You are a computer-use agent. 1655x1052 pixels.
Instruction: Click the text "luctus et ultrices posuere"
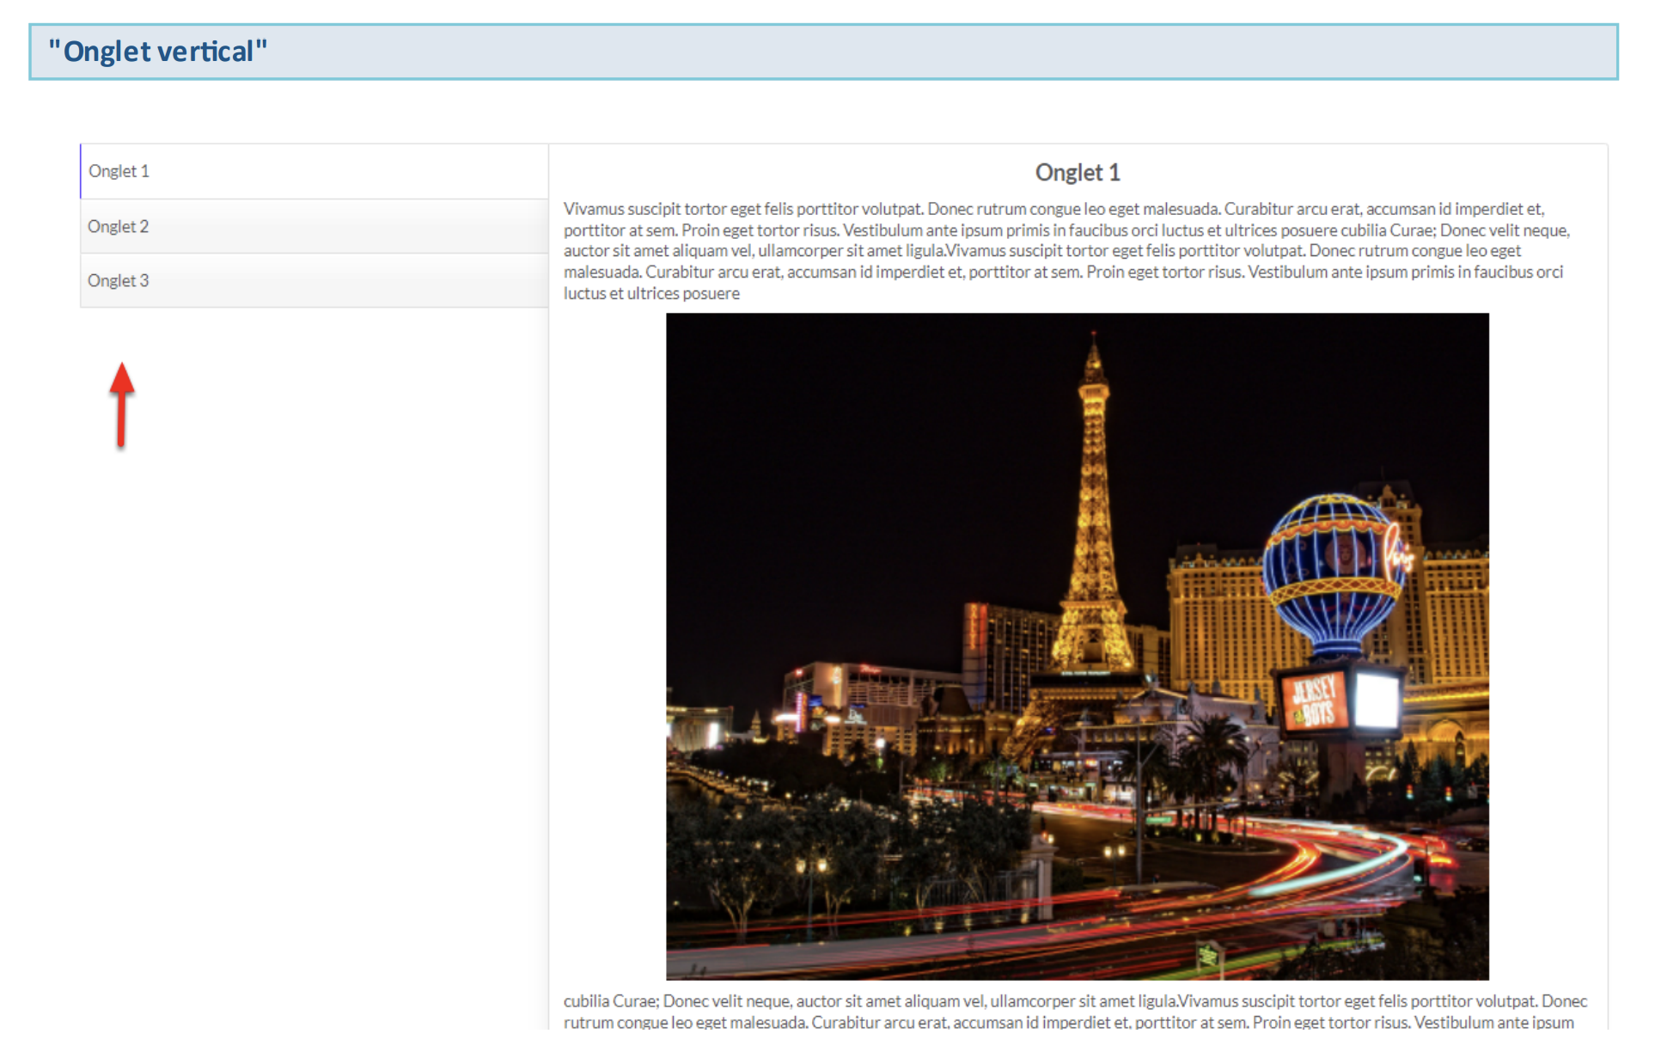pos(651,294)
